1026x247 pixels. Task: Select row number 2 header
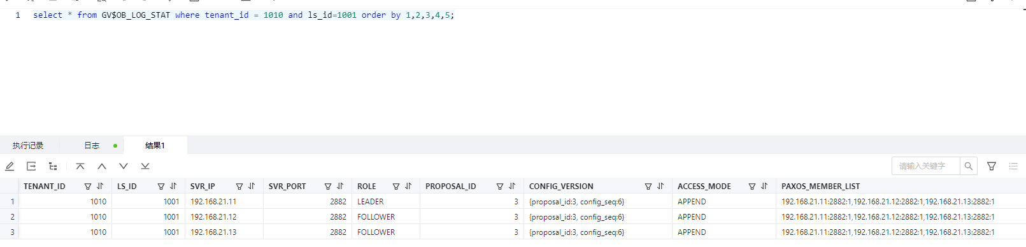pos(10,217)
